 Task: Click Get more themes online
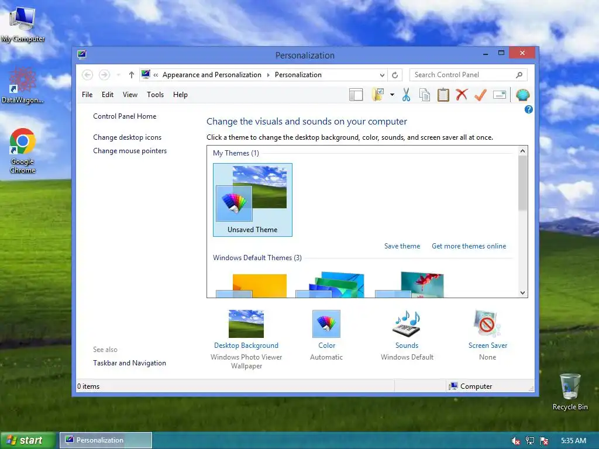click(469, 246)
